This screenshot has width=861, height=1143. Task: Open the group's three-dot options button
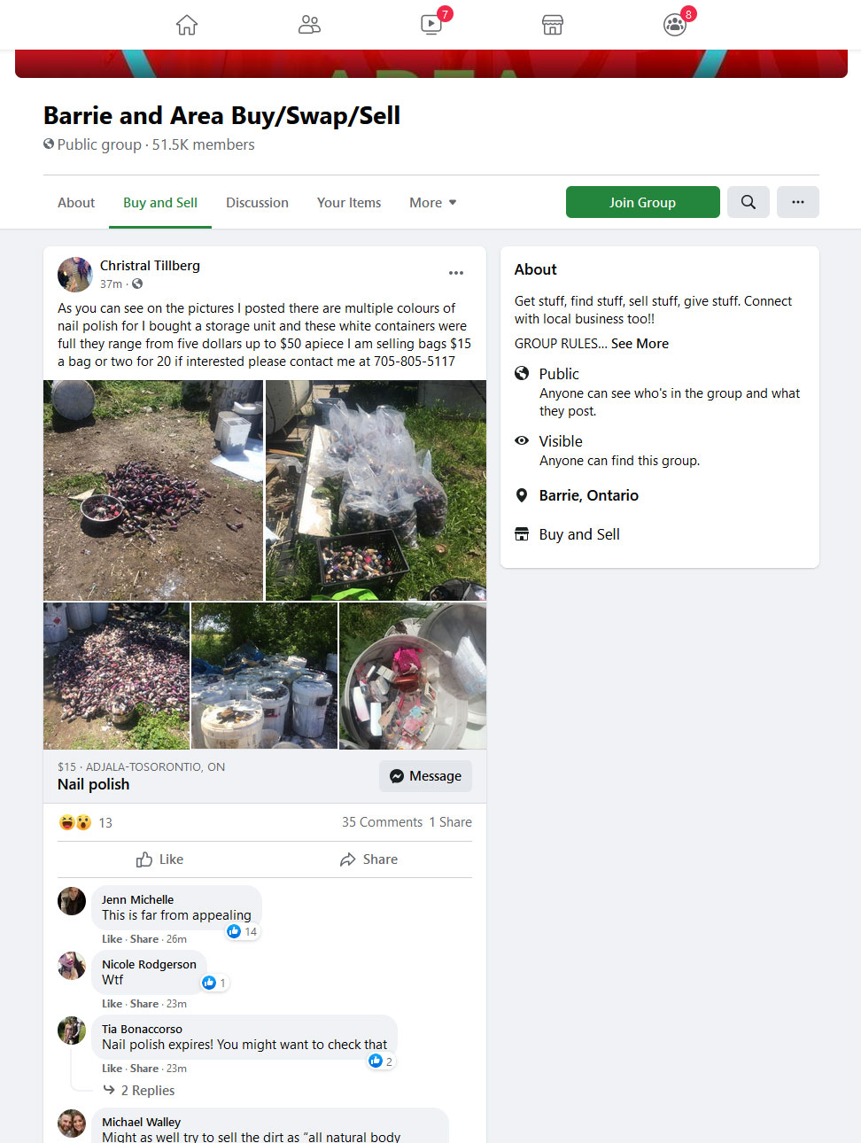tap(798, 202)
